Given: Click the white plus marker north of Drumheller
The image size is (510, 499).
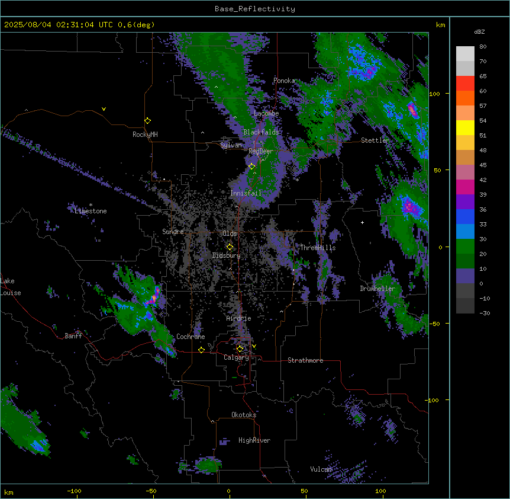Looking at the screenshot, I should [362, 222].
